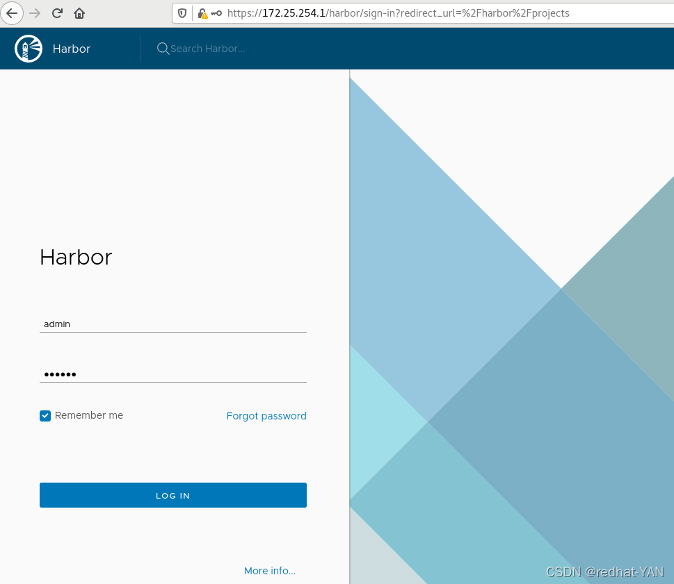Go back with the browser back arrow
This screenshot has width=674, height=584.
pos(12,13)
